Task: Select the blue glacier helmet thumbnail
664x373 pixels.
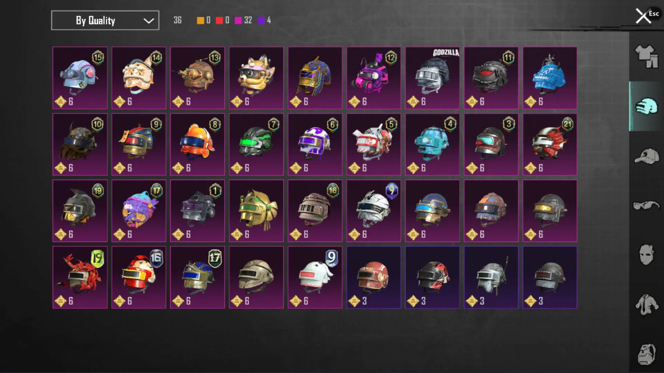Action: click(550, 78)
